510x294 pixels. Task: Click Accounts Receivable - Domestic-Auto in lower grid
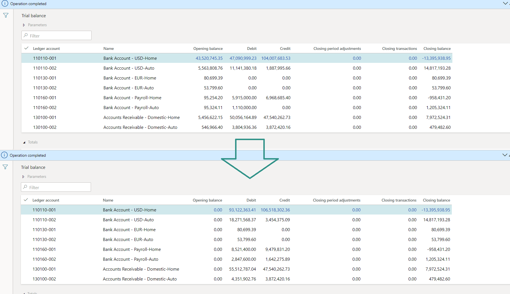pyautogui.click(x=140, y=279)
